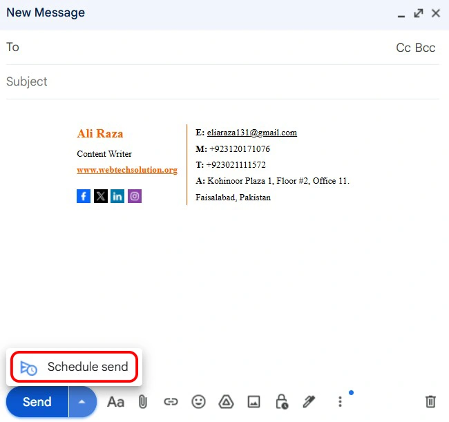The image size is (449, 422).
Task: Click telephone number +923021111572
Action: point(236,165)
